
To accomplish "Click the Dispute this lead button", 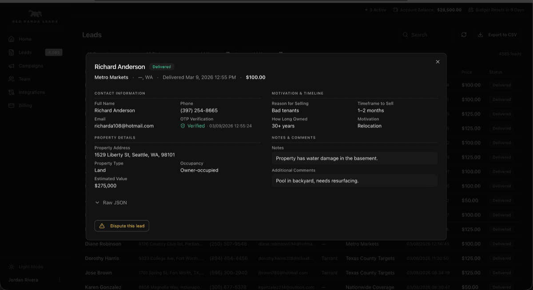I will click(121, 226).
